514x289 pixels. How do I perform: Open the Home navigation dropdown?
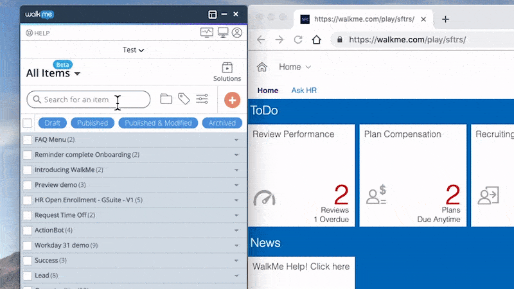pyautogui.click(x=295, y=67)
